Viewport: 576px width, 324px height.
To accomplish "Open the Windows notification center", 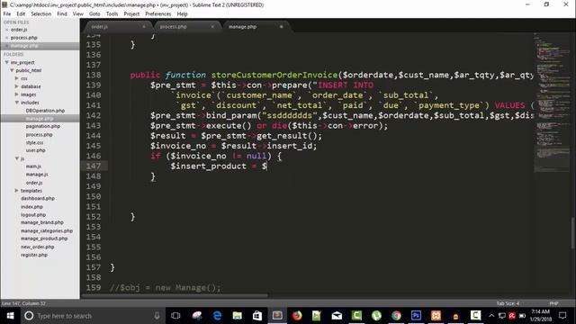I will coord(562,316).
